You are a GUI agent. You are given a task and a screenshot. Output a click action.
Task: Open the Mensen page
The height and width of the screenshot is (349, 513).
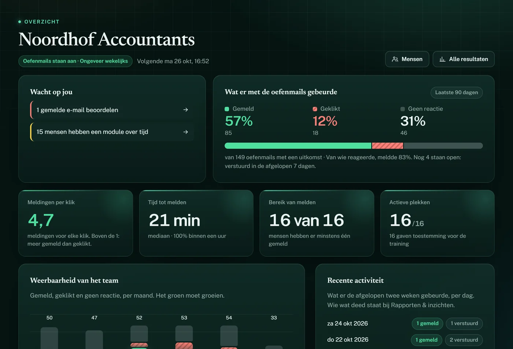407,59
